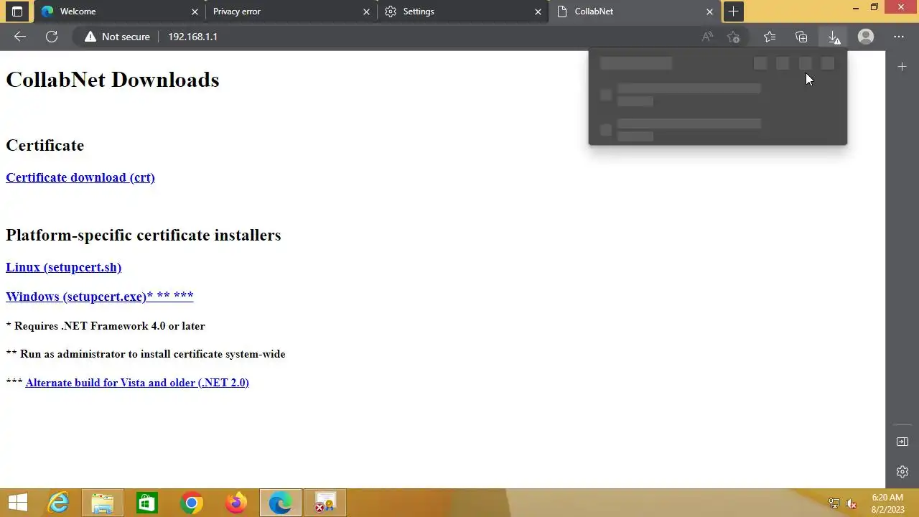Select the Edge taskbar button

click(281, 503)
